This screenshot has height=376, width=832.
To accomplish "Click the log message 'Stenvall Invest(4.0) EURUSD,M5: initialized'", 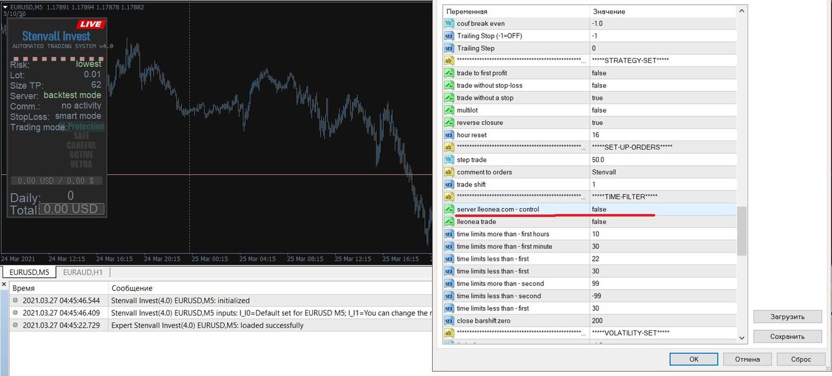I will coord(181,301).
